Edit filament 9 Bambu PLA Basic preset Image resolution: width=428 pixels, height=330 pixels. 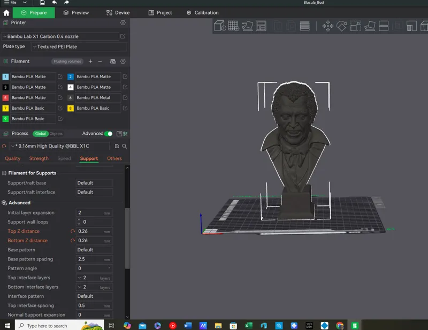tap(60, 119)
